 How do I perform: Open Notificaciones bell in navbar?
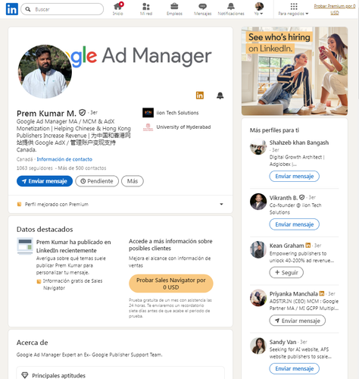[231, 9]
